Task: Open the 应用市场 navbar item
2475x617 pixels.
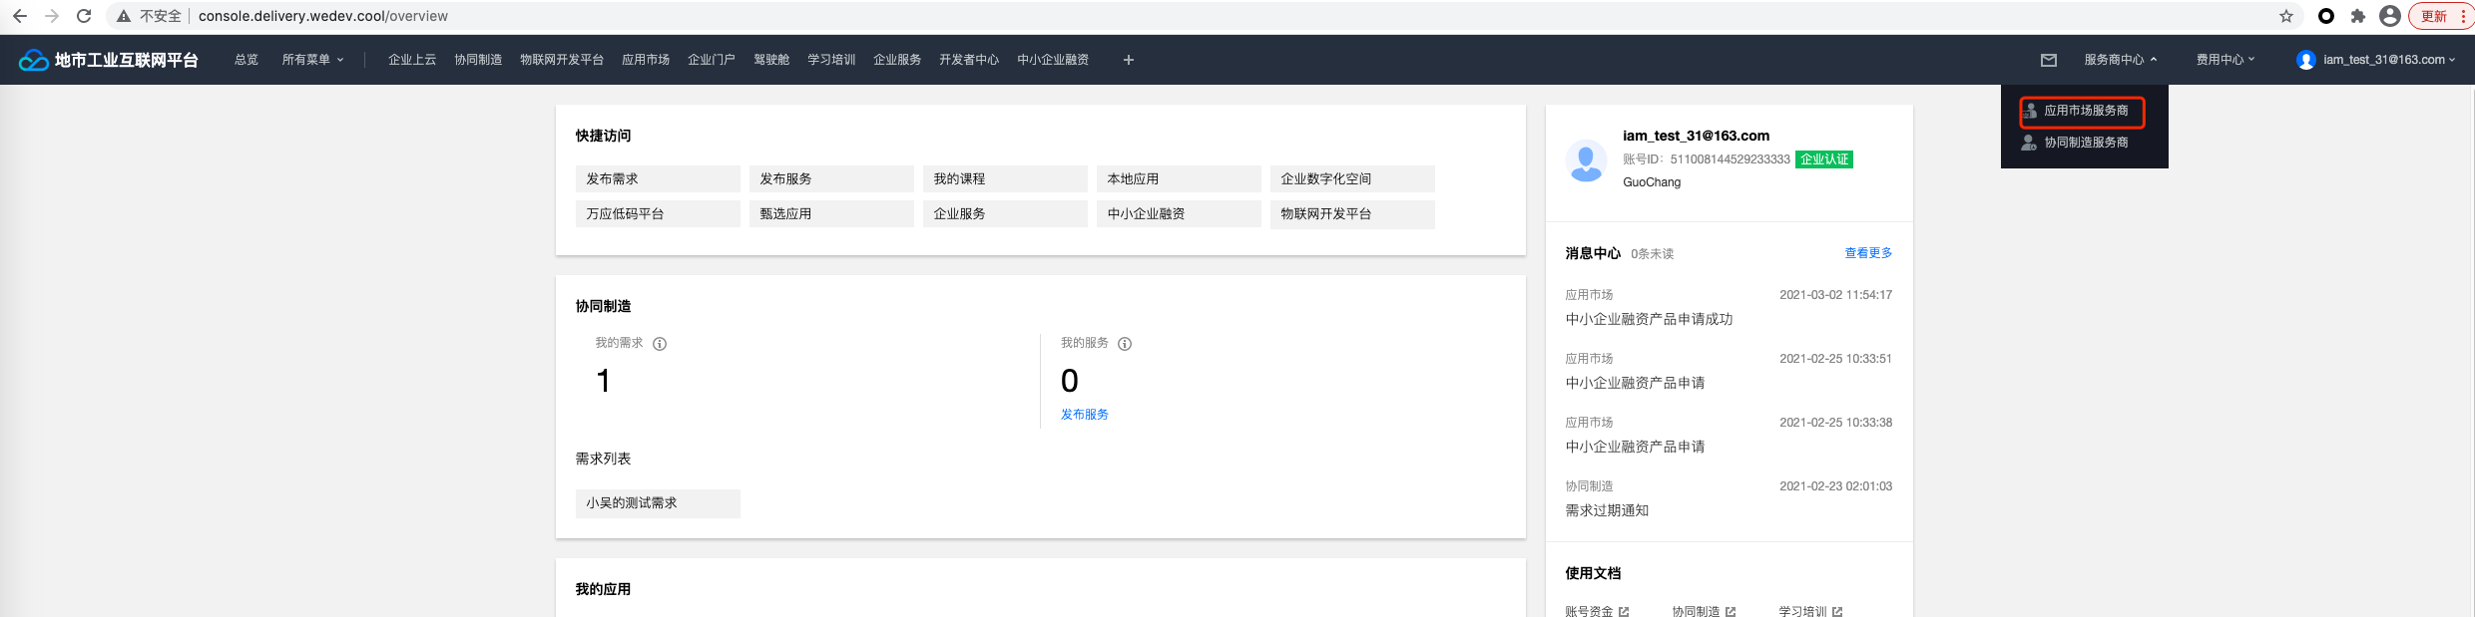Action: [646, 60]
